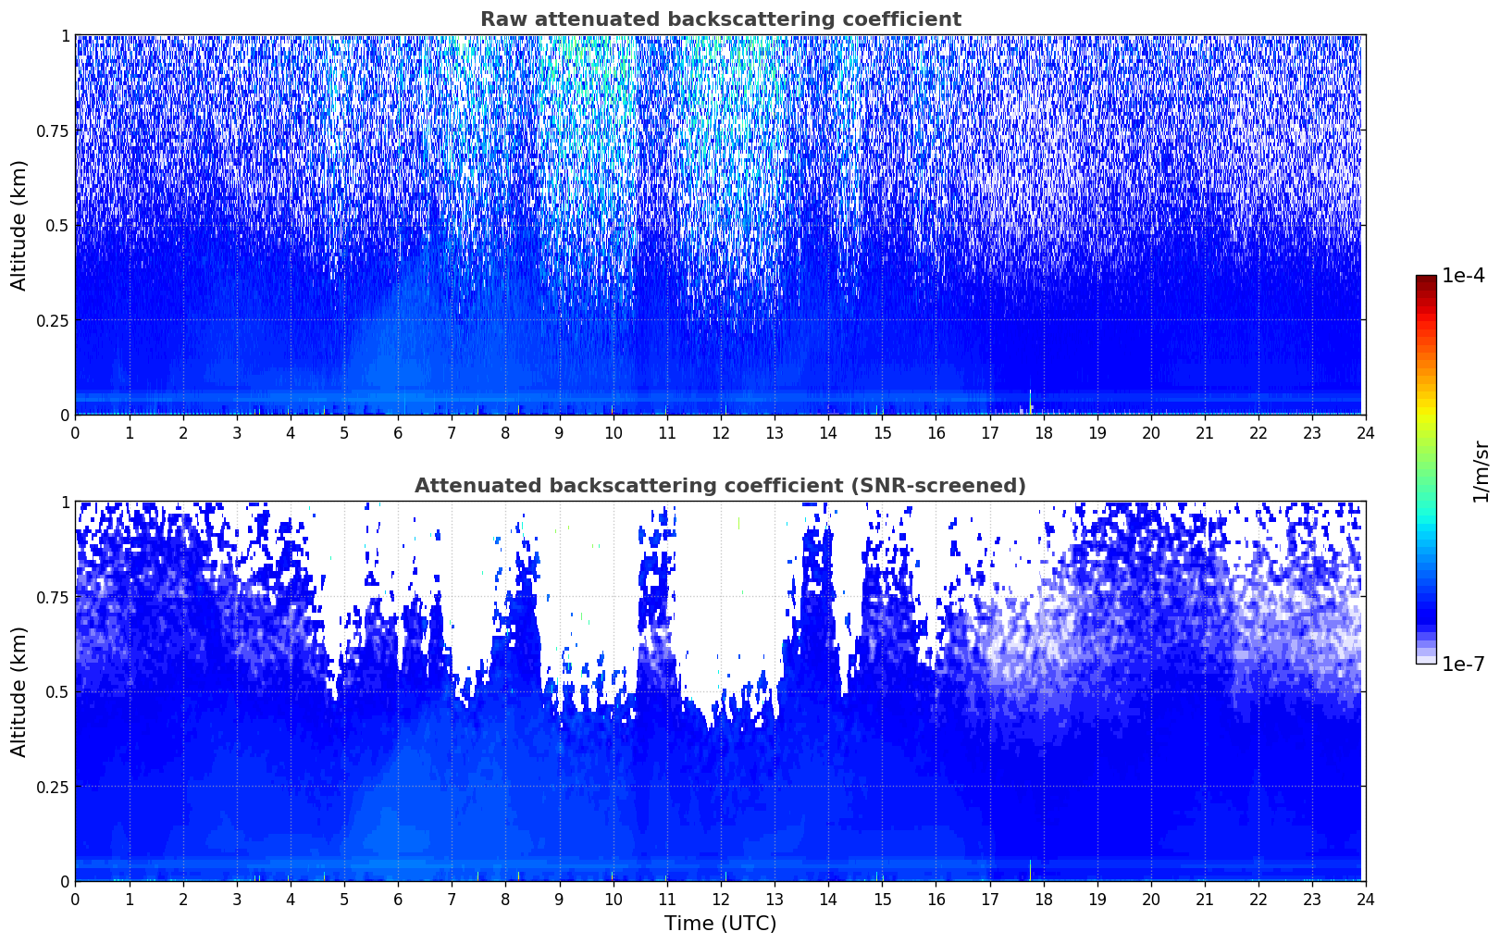The width and height of the screenshot is (1500, 944).
Task: Click hour tick '3' under the raw plot
Action: click(236, 432)
